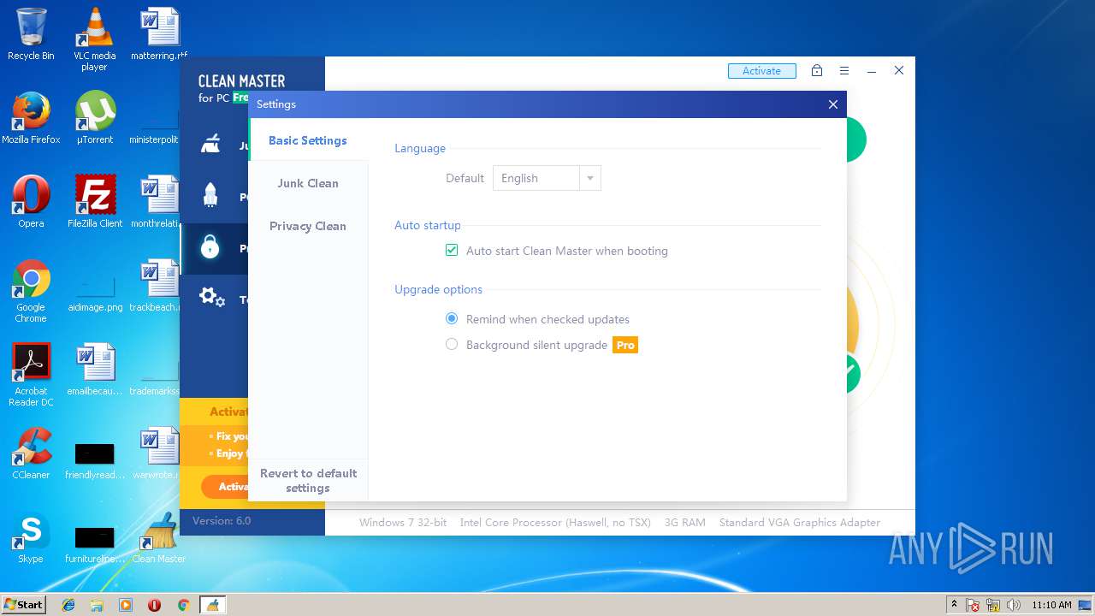This screenshot has height=616, width=1095.
Task: Select the Privacy Clean lock icon
Action: pyautogui.click(x=210, y=247)
